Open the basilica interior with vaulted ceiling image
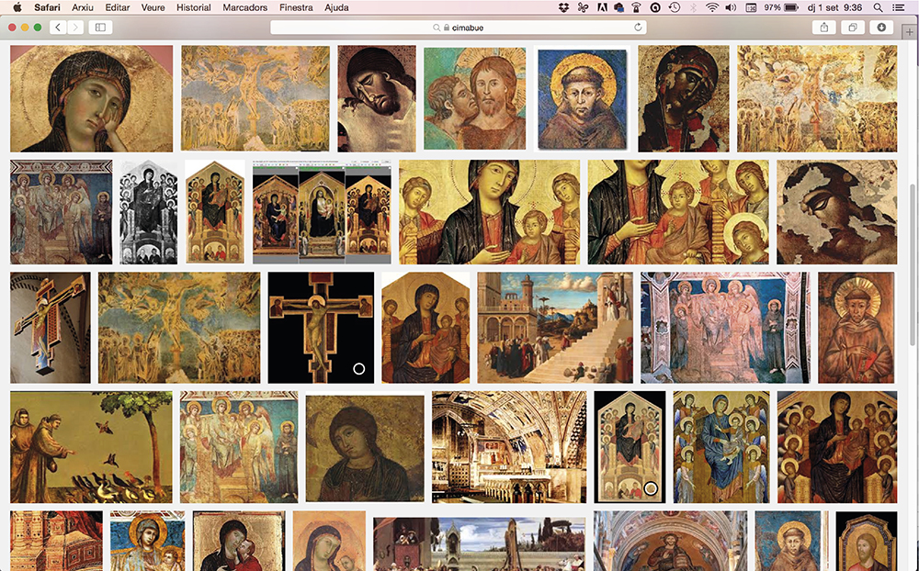Viewport: 919px width, 571px height. (509, 447)
